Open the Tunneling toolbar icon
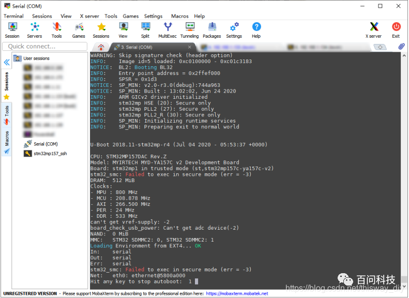 point(190,30)
